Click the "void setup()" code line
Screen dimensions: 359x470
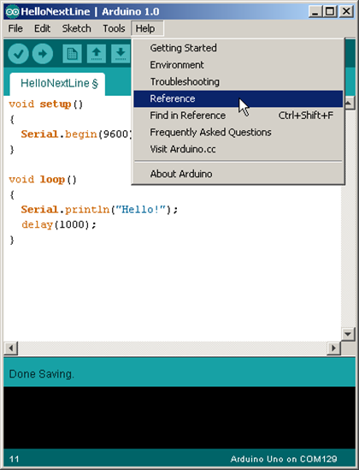(x=46, y=104)
